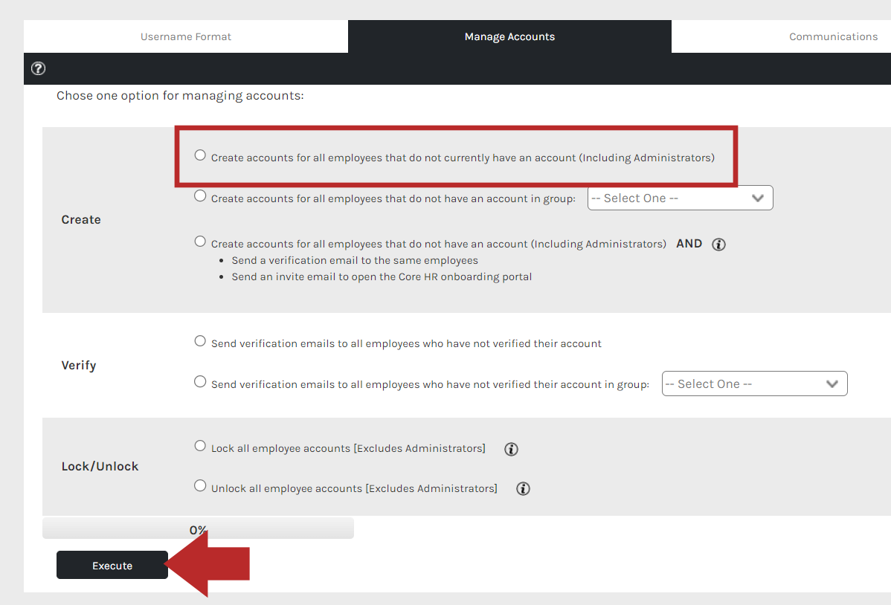Select create accounts for employees in group option
891x605 pixels.
(x=200, y=196)
